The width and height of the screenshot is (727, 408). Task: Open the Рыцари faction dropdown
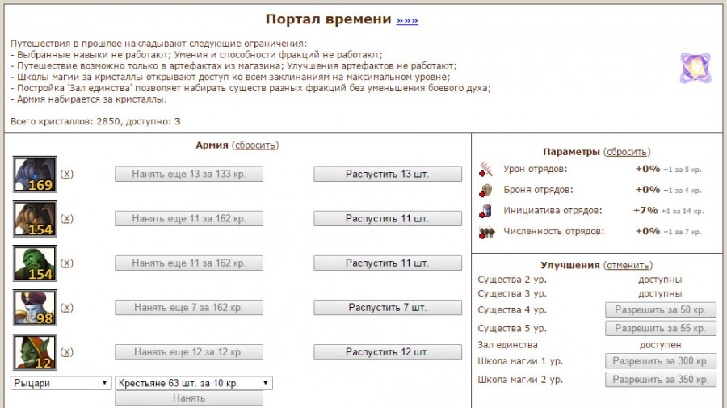tap(61, 383)
